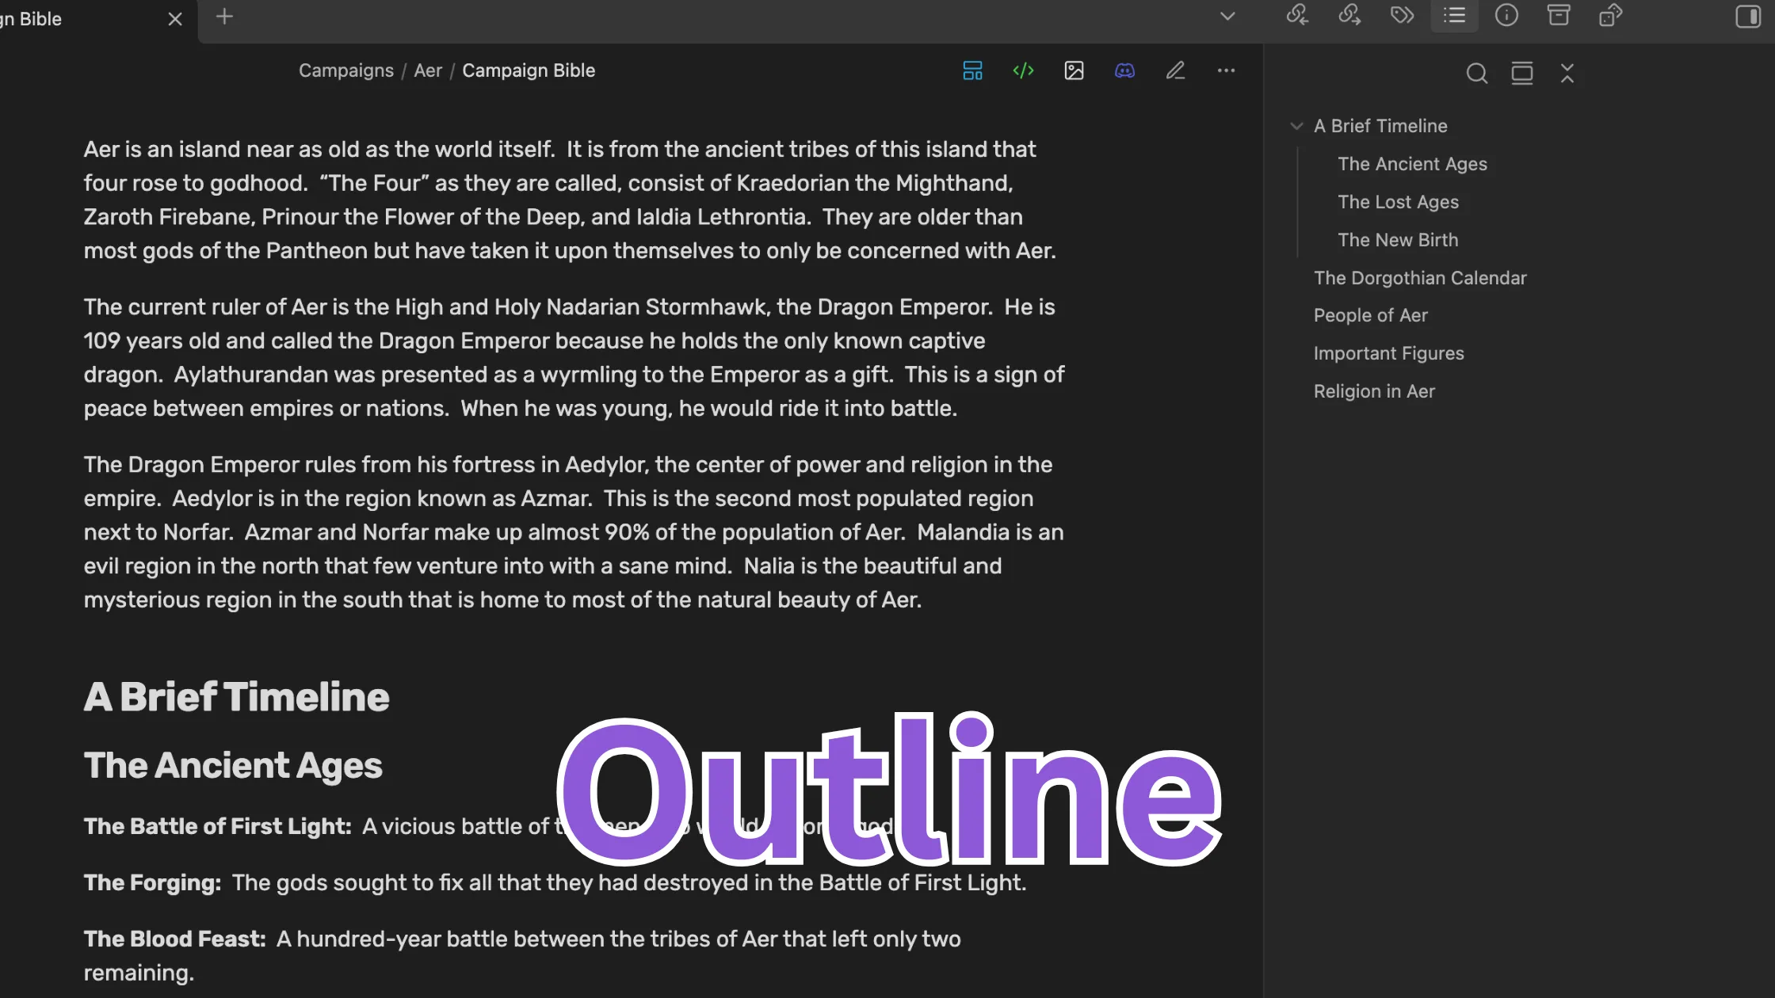The width and height of the screenshot is (1775, 998).
Task: Open more options with the ellipsis
Action: coord(1226,70)
